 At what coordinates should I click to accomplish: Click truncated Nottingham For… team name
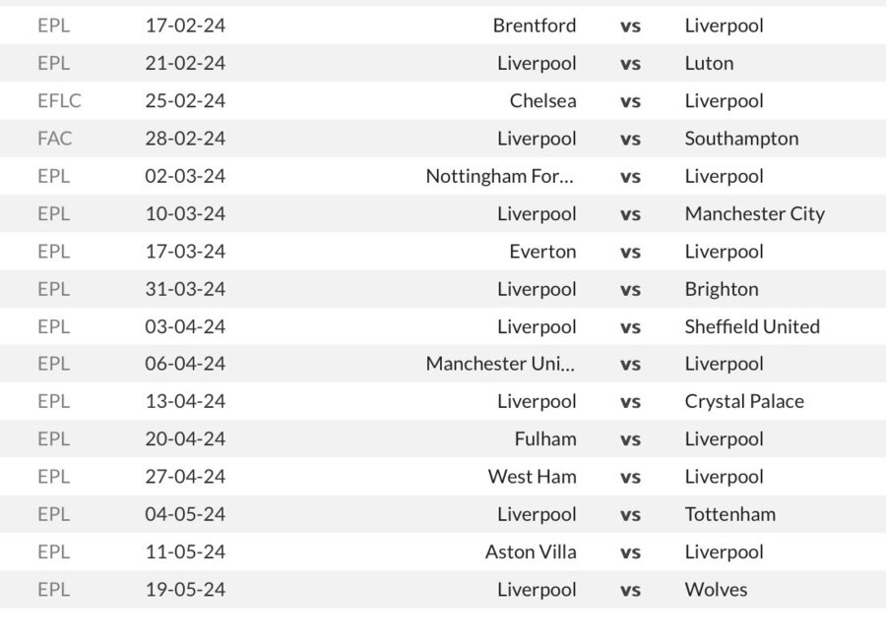[x=500, y=176]
